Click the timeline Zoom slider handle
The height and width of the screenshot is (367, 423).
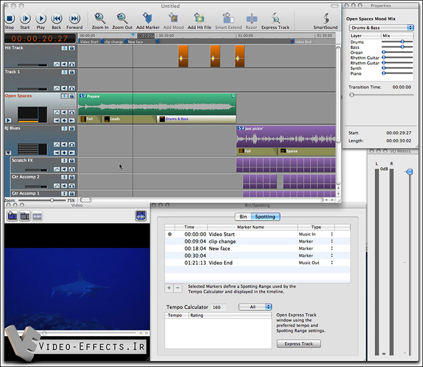coord(52,200)
